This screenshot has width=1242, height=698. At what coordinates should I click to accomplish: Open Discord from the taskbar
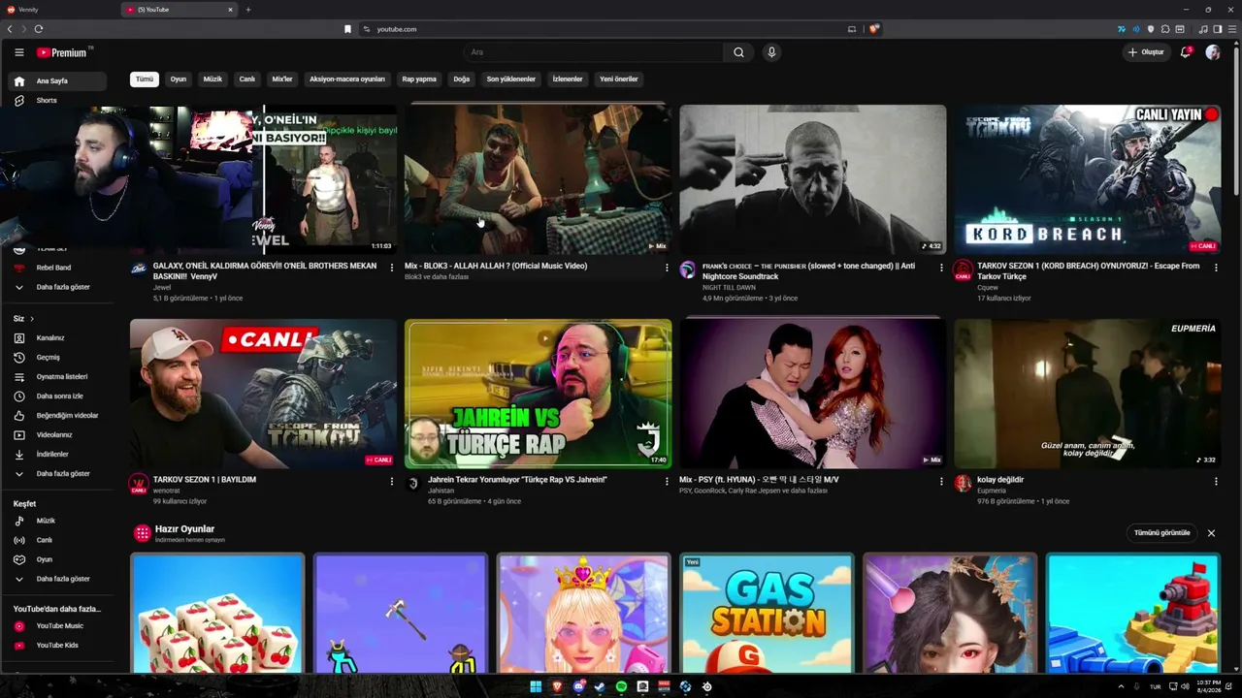(578, 687)
